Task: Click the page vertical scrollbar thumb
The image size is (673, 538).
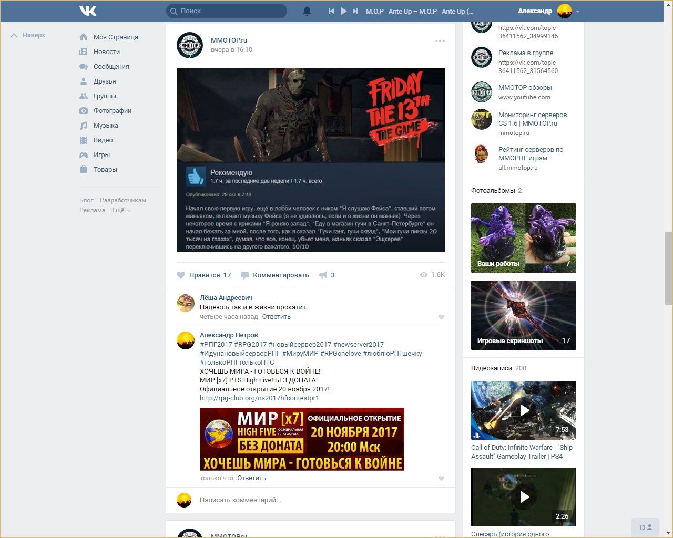Action: tap(668, 268)
